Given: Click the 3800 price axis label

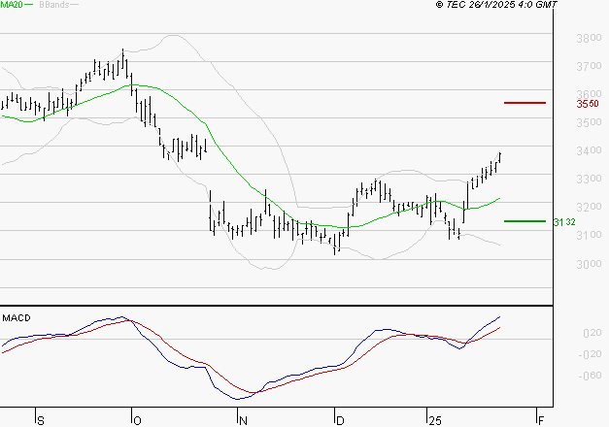Looking at the screenshot, I should click(x=590, y=39).
